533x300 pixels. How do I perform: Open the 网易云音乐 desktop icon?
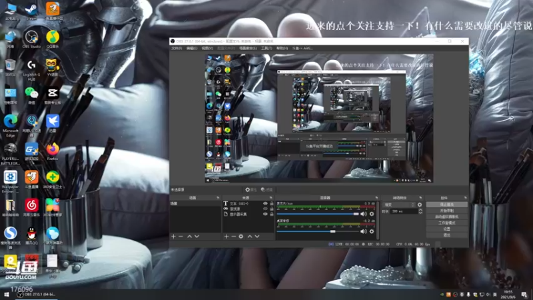pos(31,208)
